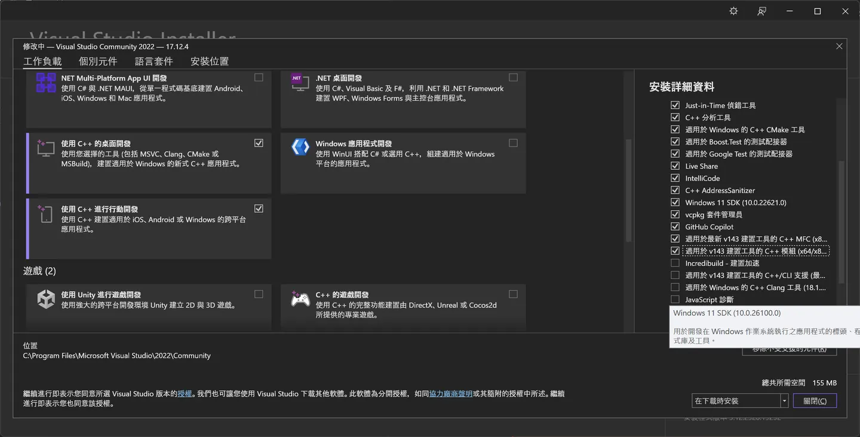
Task: Uncheck the GitHub Copilot component
Action: (675, 227)
